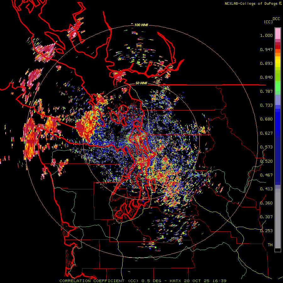Click the gray lower segment of the color bar

pos(278,219)
